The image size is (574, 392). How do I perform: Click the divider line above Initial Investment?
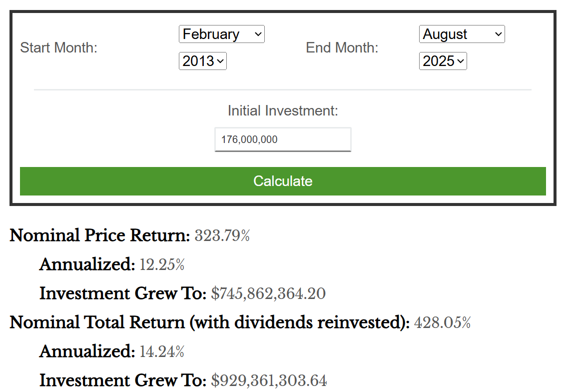[x=283, y=90]
